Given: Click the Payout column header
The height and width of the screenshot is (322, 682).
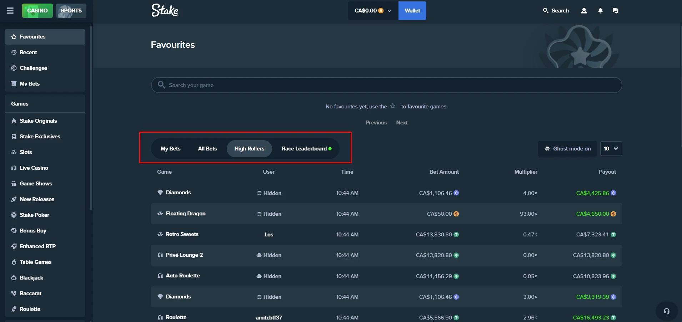Looking at the screenshot, I should click(607, 172).
